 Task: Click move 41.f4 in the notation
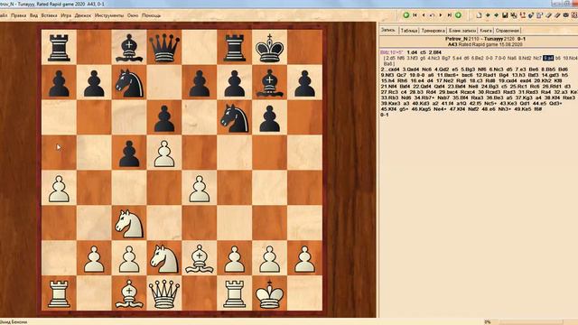448,104
